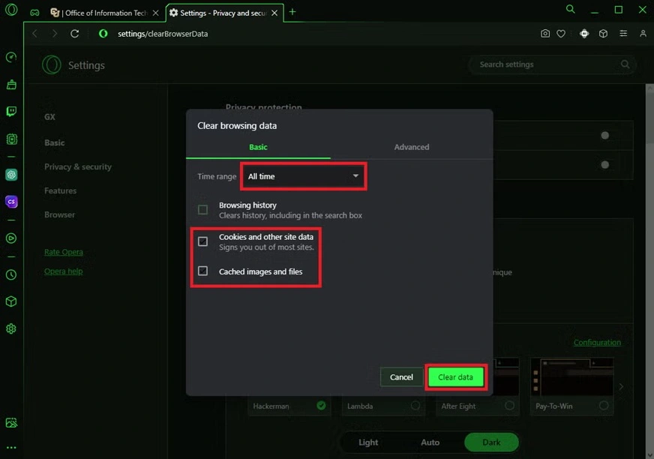Open Privacy & security settings section
The image size is (654, 459).
point(77,166)
